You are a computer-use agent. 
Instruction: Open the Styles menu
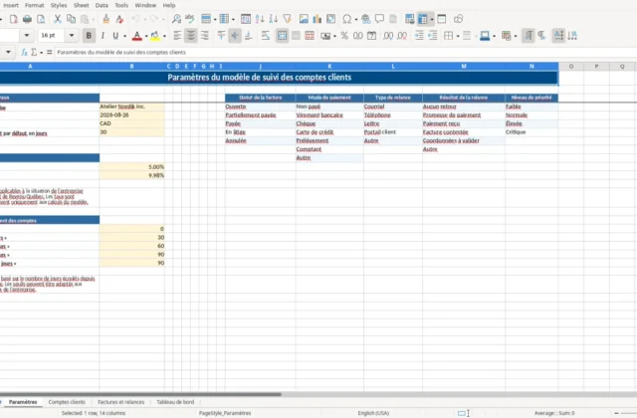[x=59, y=5]
